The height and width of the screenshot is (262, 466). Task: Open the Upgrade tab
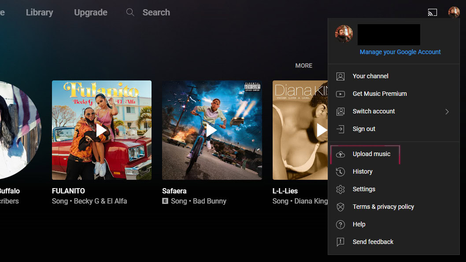click(x=91, y=12)
